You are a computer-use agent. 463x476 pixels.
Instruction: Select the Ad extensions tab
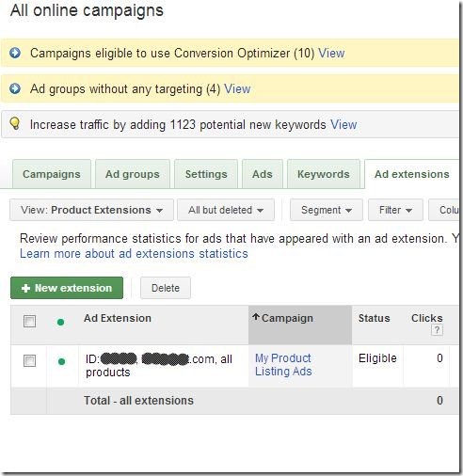412,174
